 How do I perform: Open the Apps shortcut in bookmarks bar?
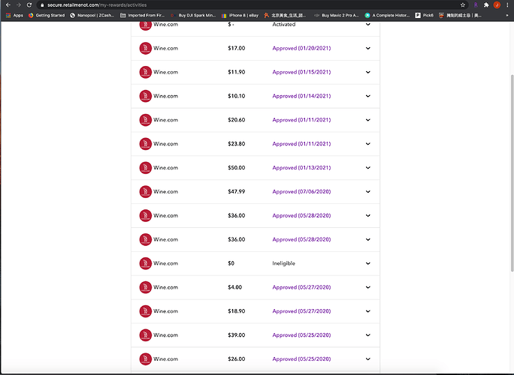14,15
